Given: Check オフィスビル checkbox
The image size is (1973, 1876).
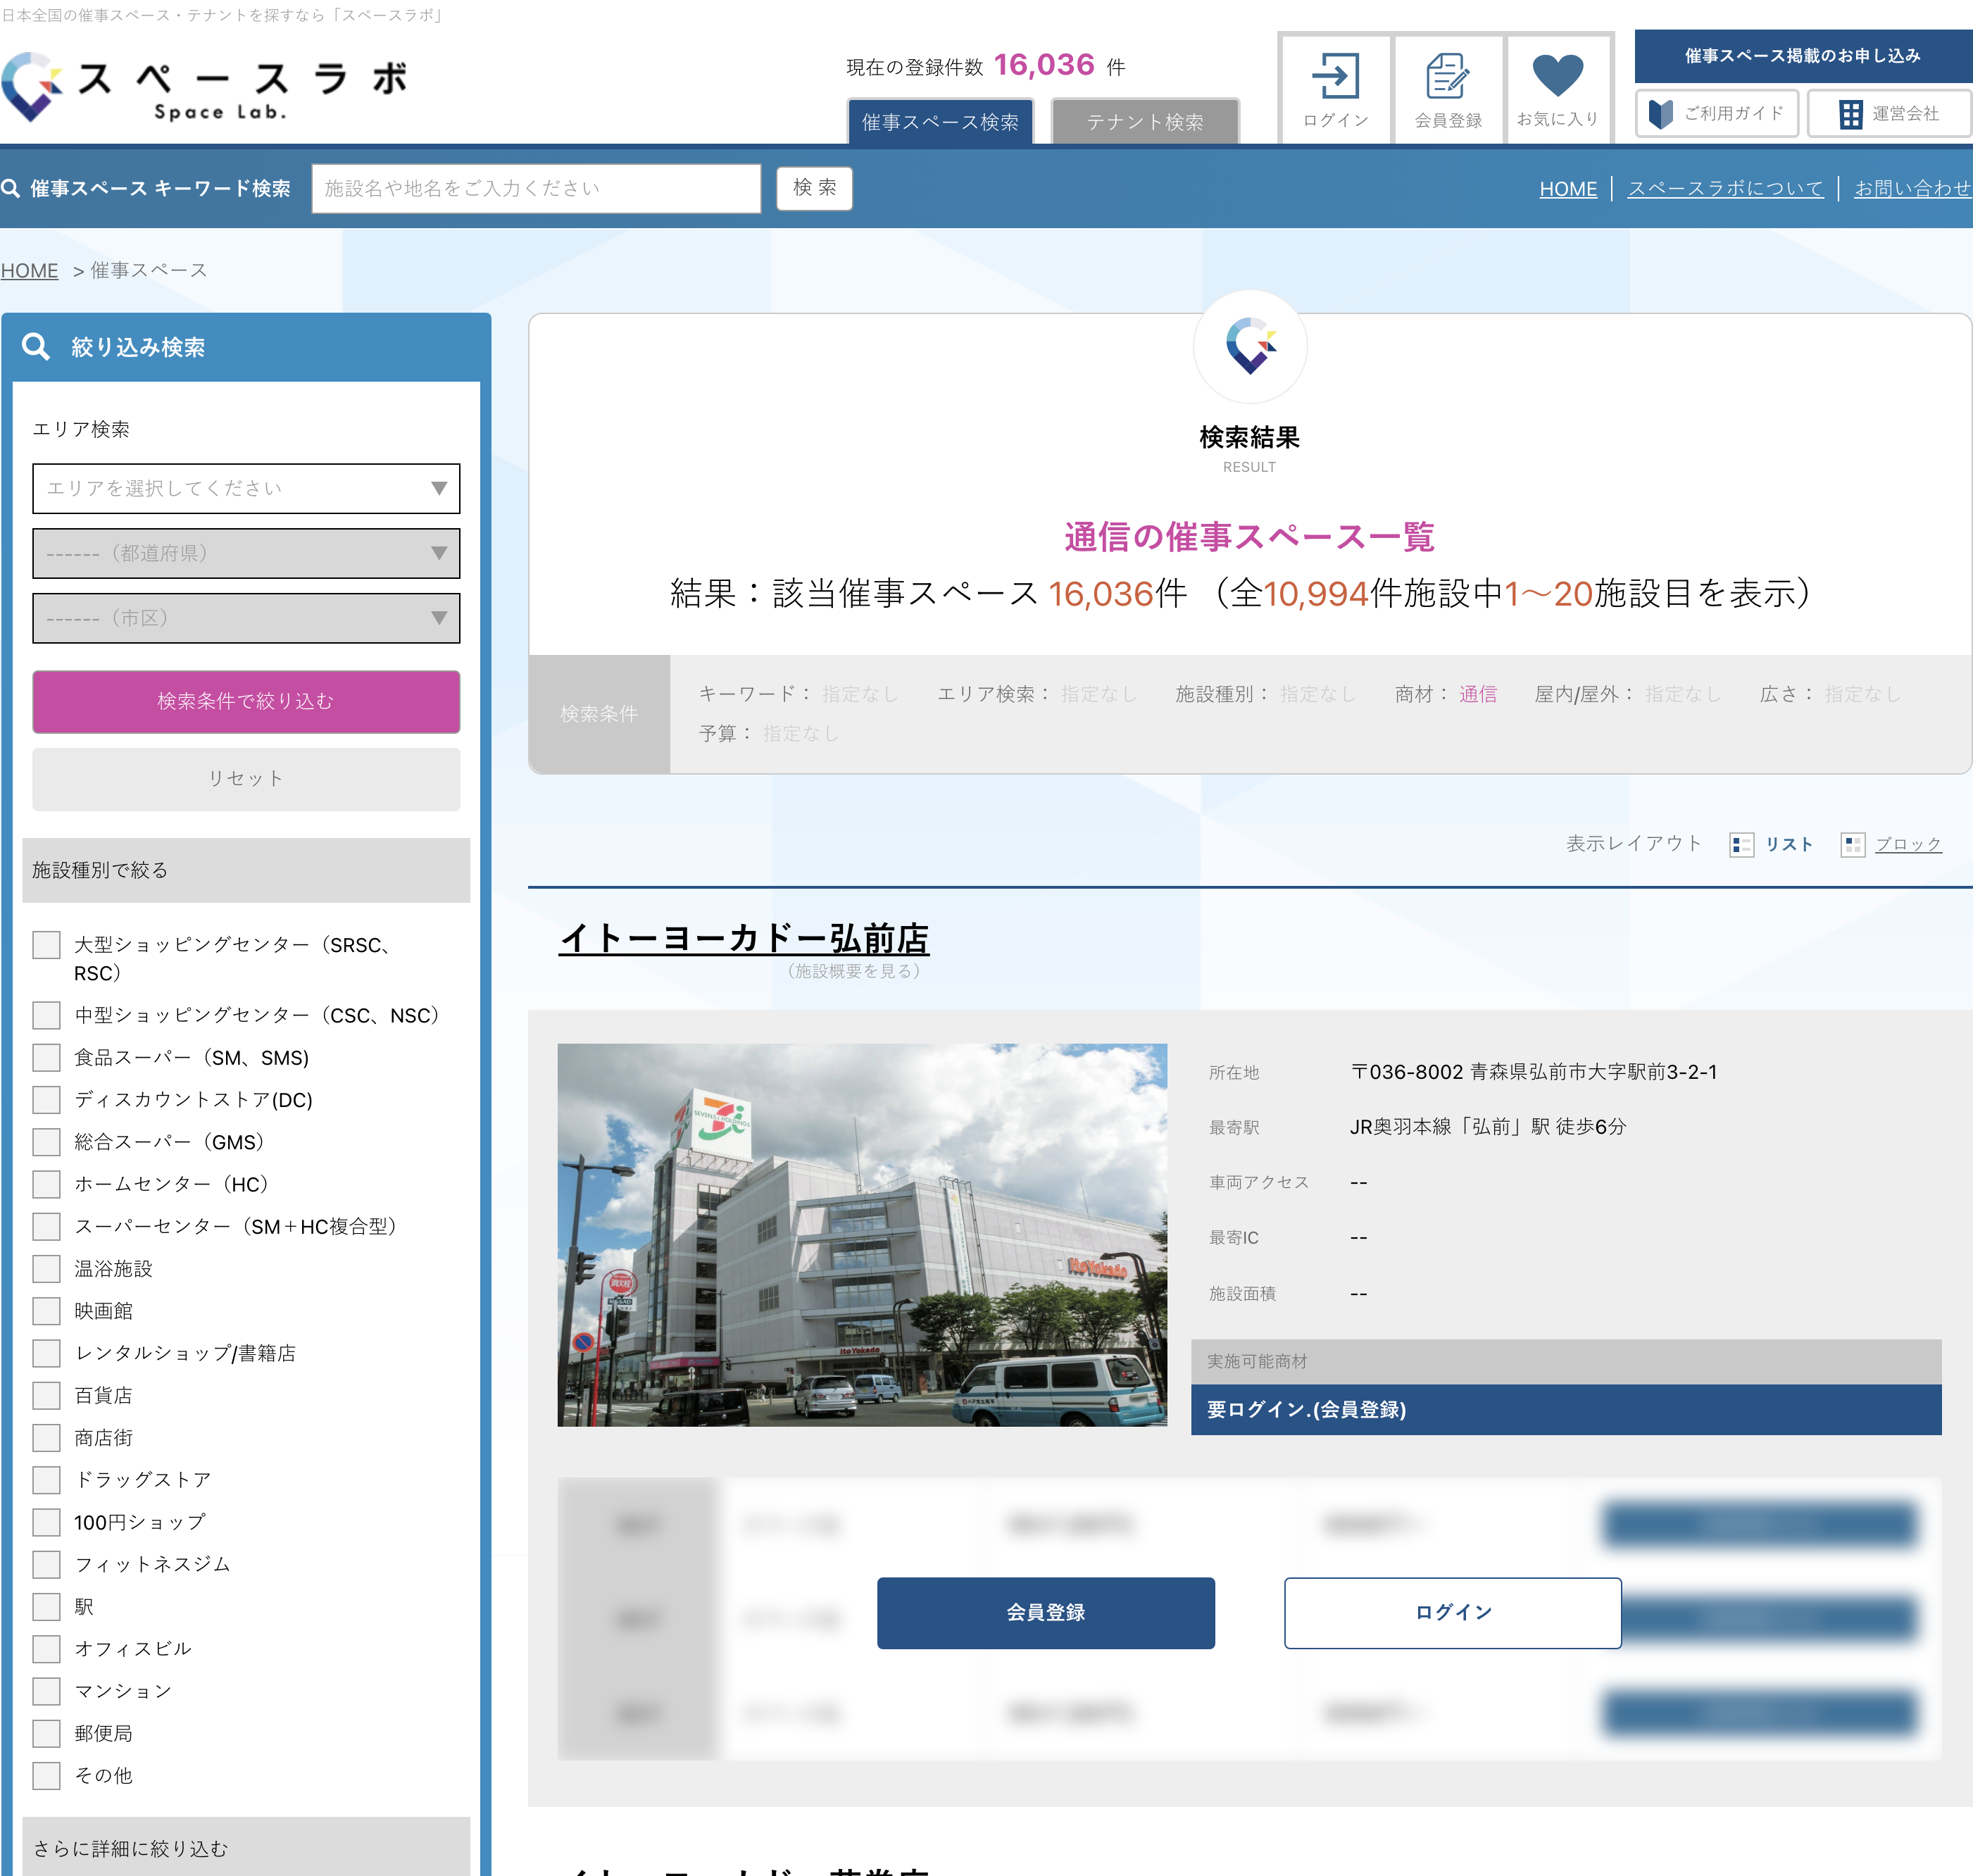Looking at the screenshot, I should pyautogui.click(x=46, y=1648).
